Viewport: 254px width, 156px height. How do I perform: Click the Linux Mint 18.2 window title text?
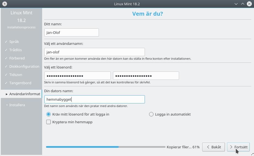(x=127, y=4)
